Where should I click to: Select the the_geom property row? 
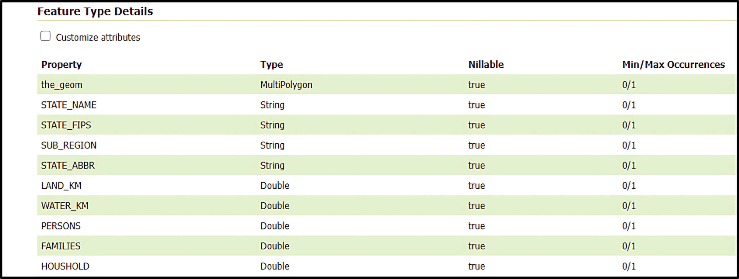coord(62,84)
